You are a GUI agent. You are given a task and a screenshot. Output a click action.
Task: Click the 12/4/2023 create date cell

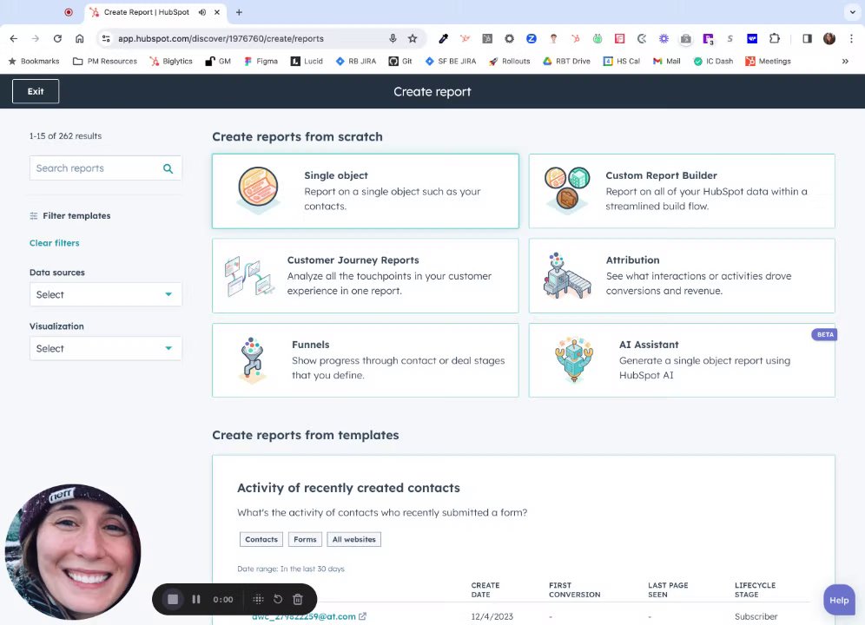pos(492,616)
